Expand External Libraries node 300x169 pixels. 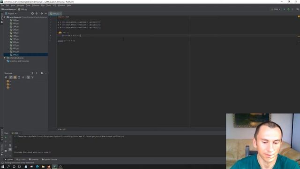(5, 58)
